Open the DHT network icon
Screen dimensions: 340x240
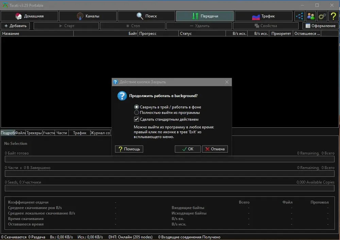pos(300,16)
